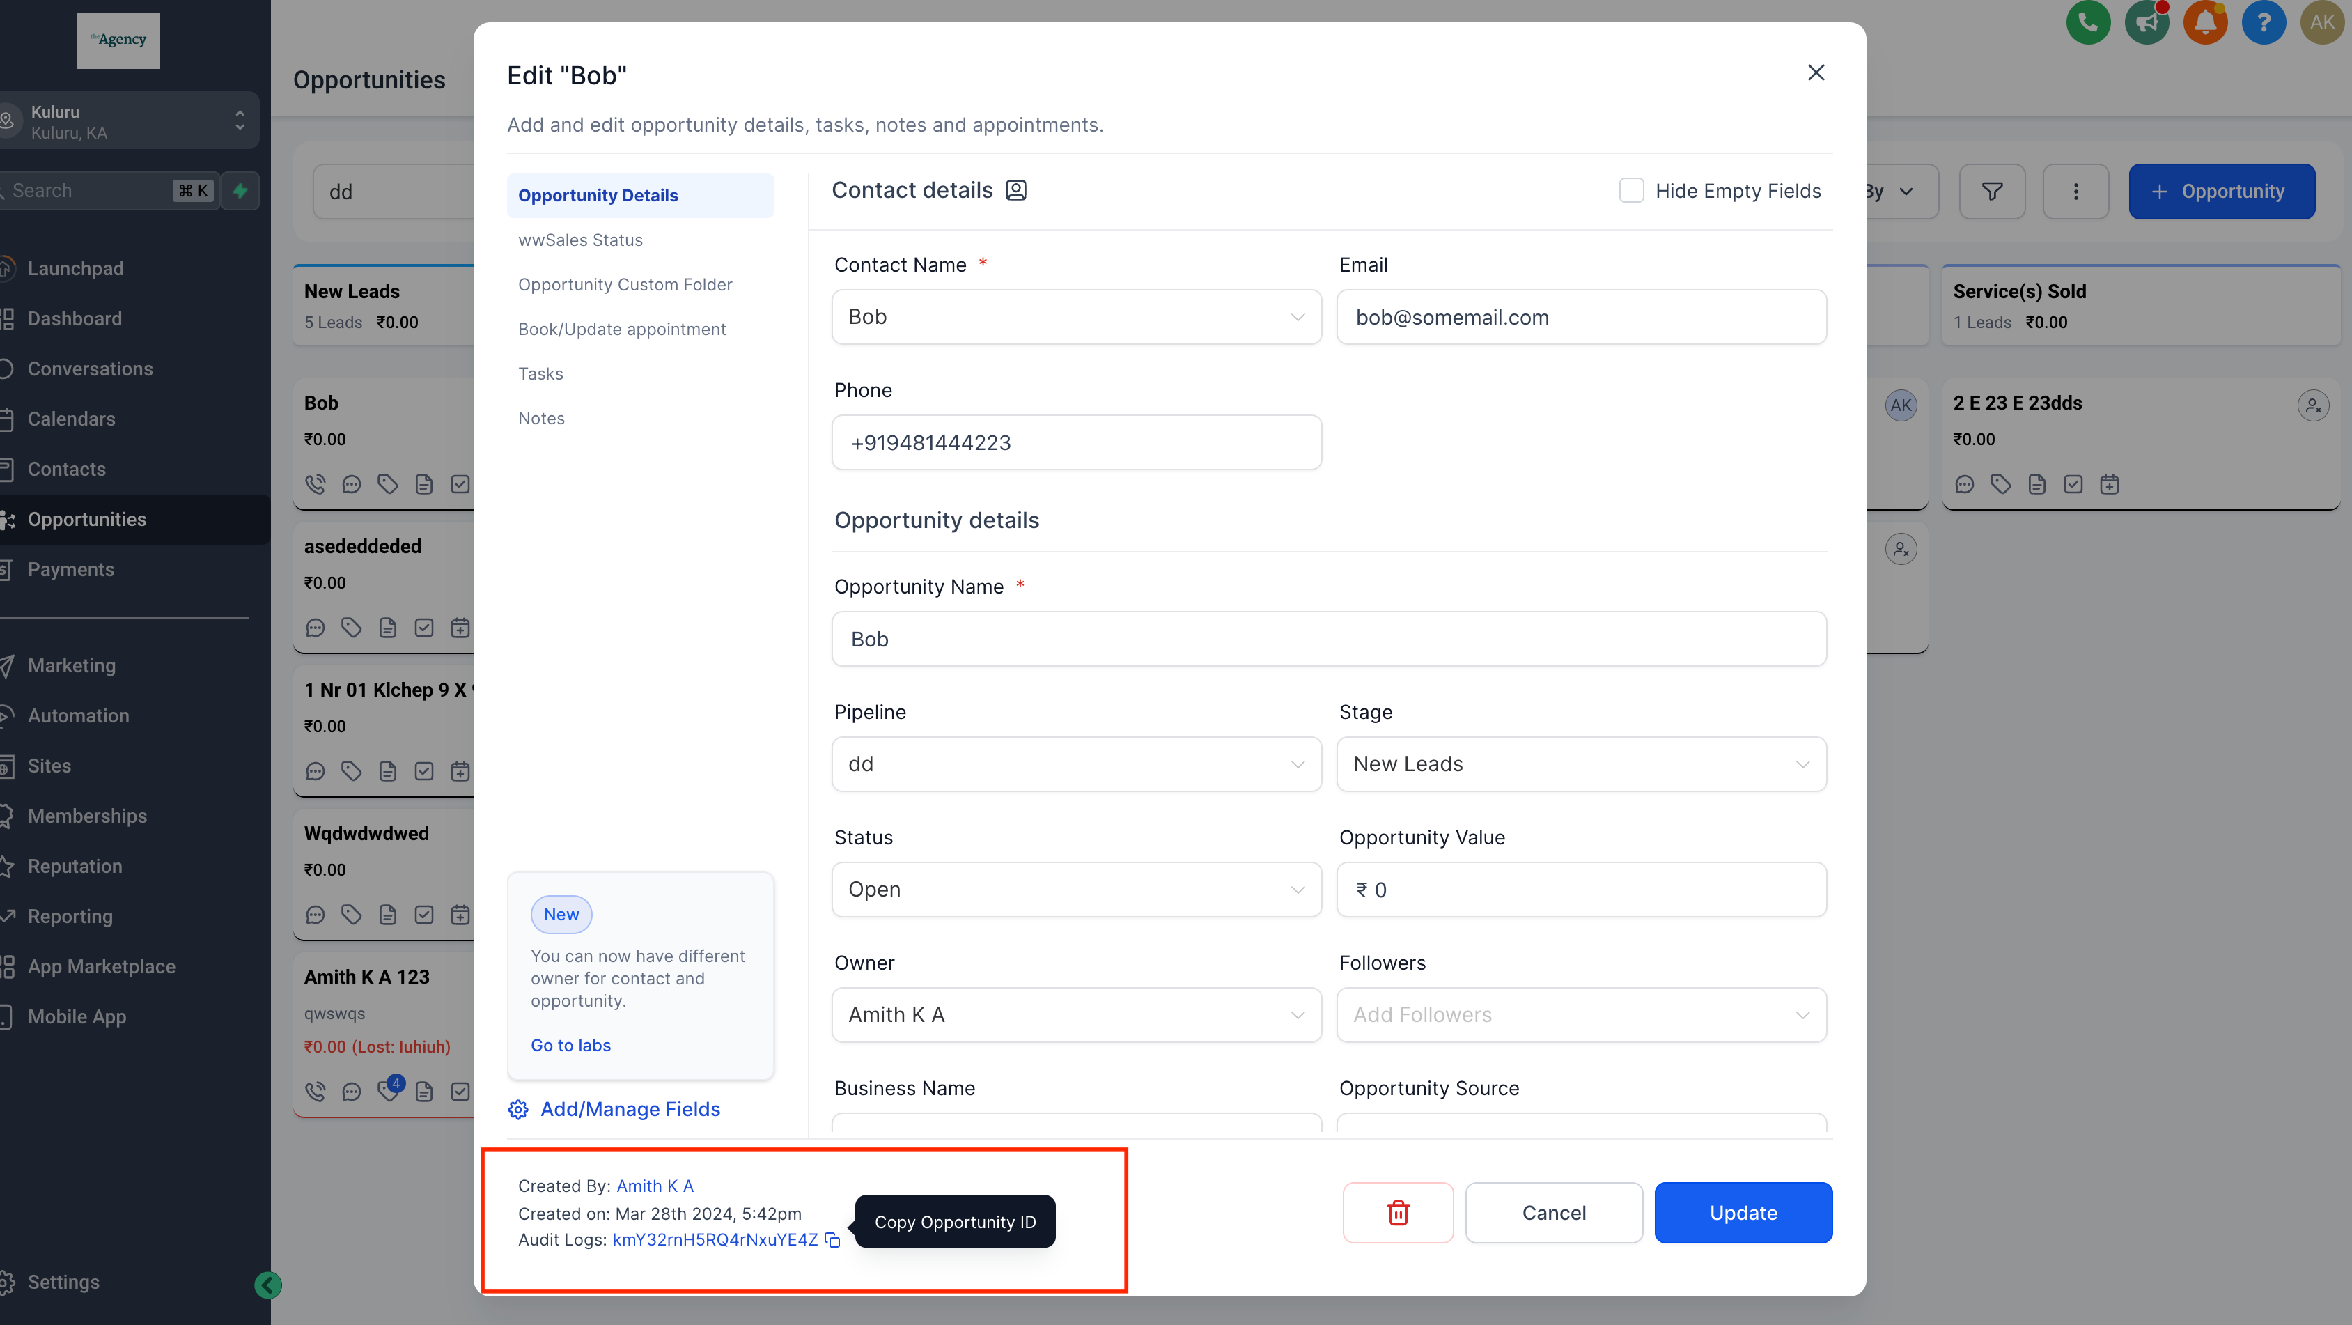Click the blue Update button

(1742, 1213)
